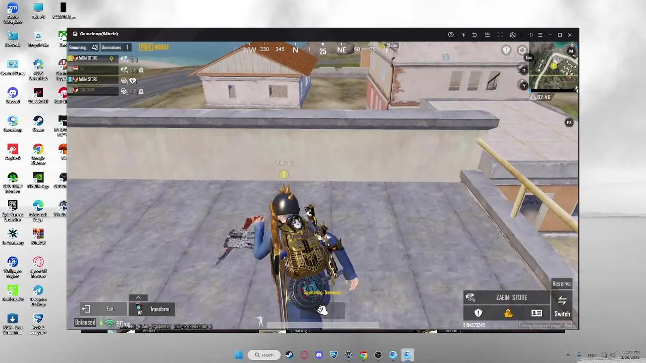Click the Y key microphone icon
646x363 pixels.
523,85
